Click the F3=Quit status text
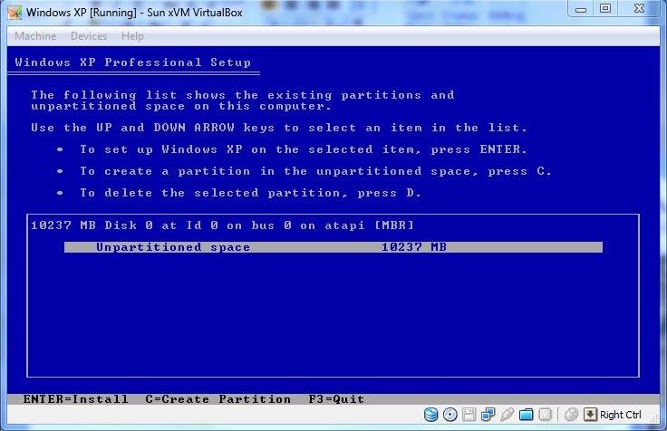This screenshot has width=667, height=431. pyautogui.click(x=336, y=399)
